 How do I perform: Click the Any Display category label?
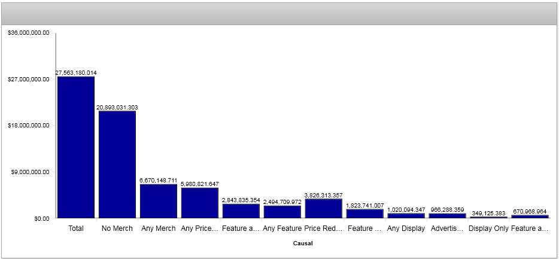click(x=406, y=228)
